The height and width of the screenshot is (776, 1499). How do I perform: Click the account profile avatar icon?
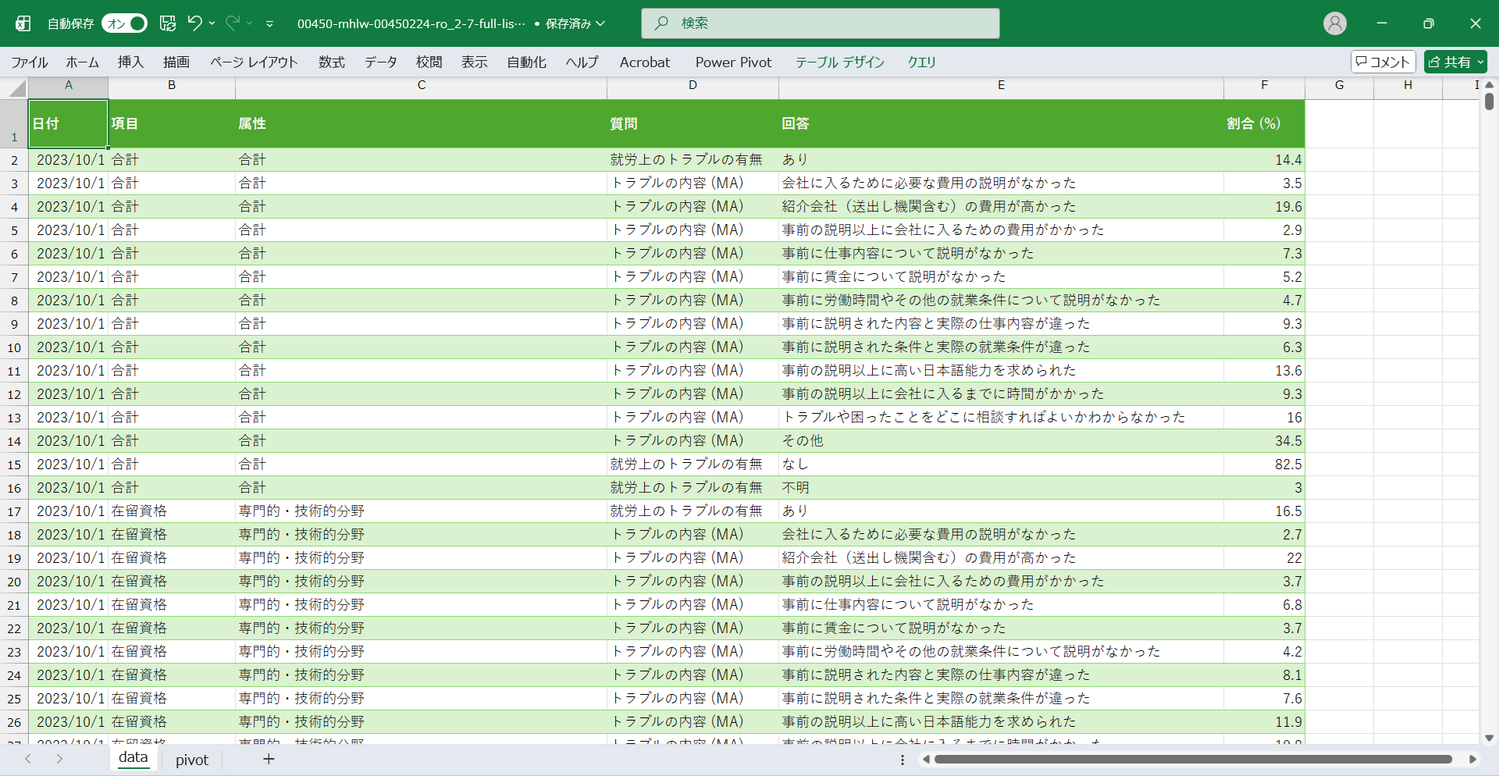tap(1334, 23)
